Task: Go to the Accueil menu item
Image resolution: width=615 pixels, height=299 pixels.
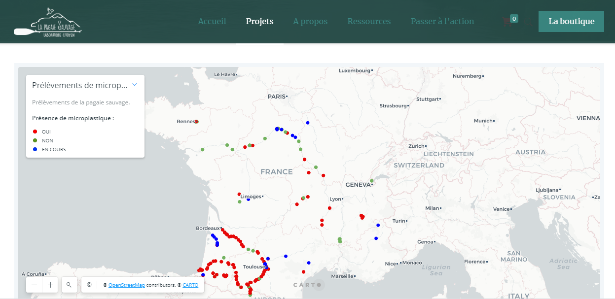Action: tap(212, 22)
